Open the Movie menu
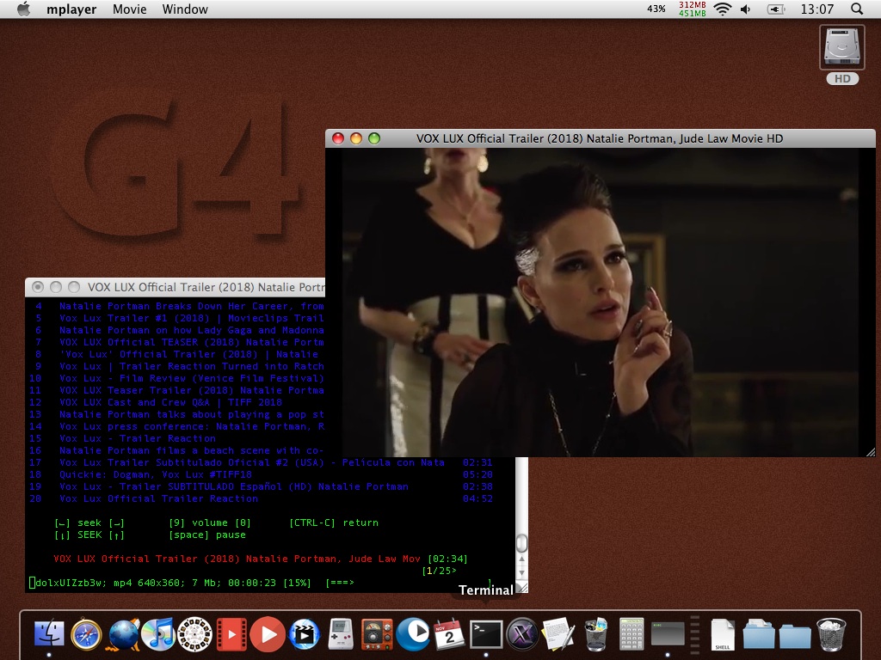Viewport: 881px width, 660px height. pos(129,9)
